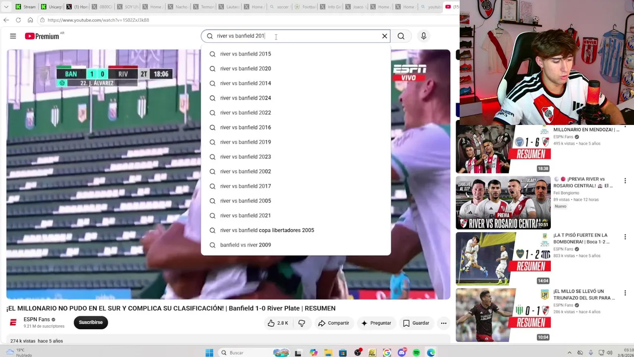Open the Windows Start menu
634x357 pixels.
click(x=209, y=353)
